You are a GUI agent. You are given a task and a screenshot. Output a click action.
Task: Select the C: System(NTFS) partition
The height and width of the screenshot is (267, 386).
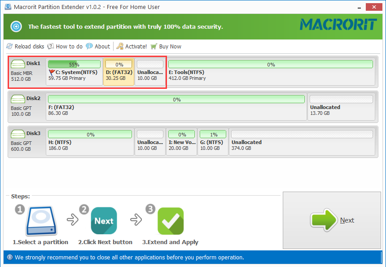point(74,72)
